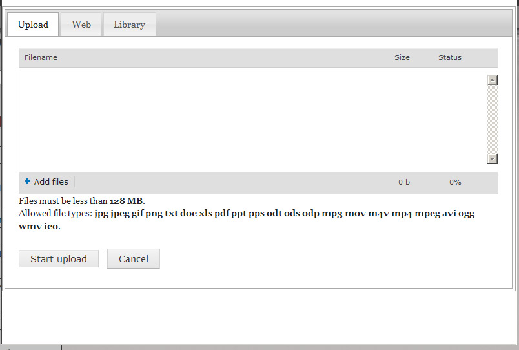Click the bold allowed file extensions list
The width and height of the screenshot is (519, 350).
click(x=284, y=214)
